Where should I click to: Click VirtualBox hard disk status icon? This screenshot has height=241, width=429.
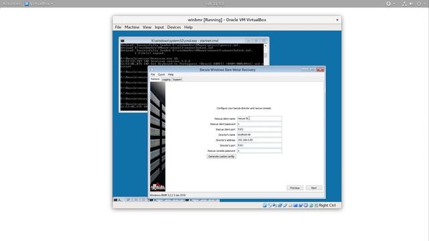(x=265, y=206)
